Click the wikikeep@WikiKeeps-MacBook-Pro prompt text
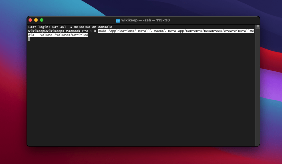 point(58,31)
